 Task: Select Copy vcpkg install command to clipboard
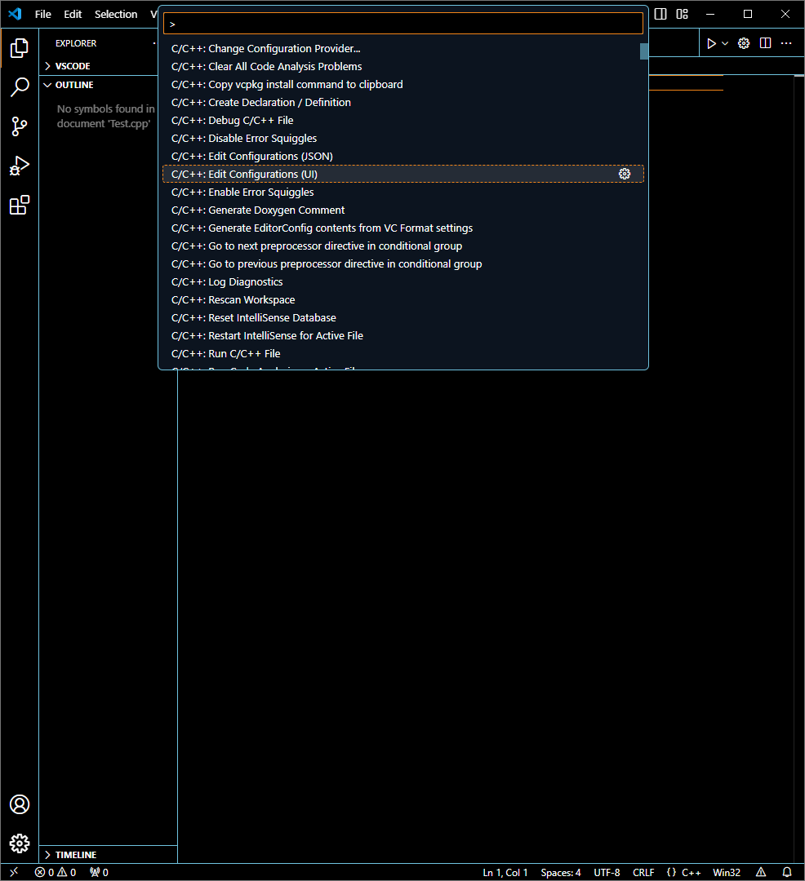(403, 85)
